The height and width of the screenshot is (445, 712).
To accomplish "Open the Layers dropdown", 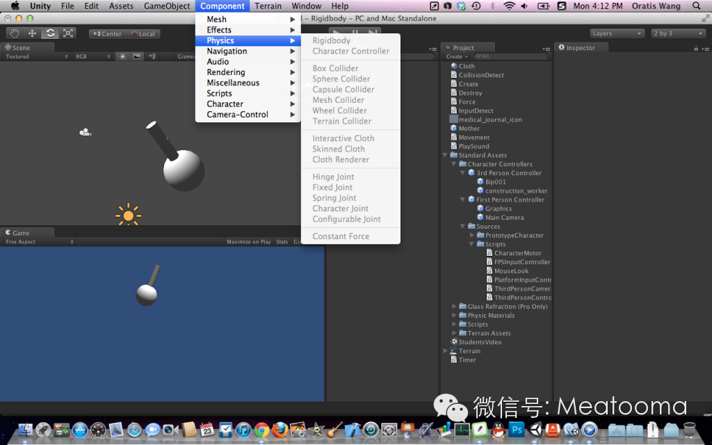I will coord(617,33).
